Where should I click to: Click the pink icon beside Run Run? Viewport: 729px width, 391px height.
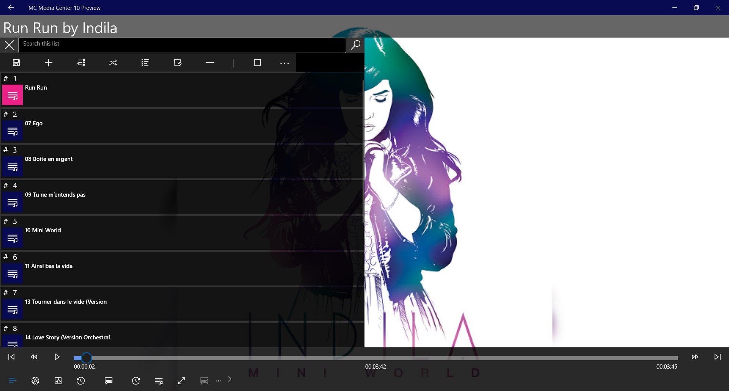[x=13, y=95]
